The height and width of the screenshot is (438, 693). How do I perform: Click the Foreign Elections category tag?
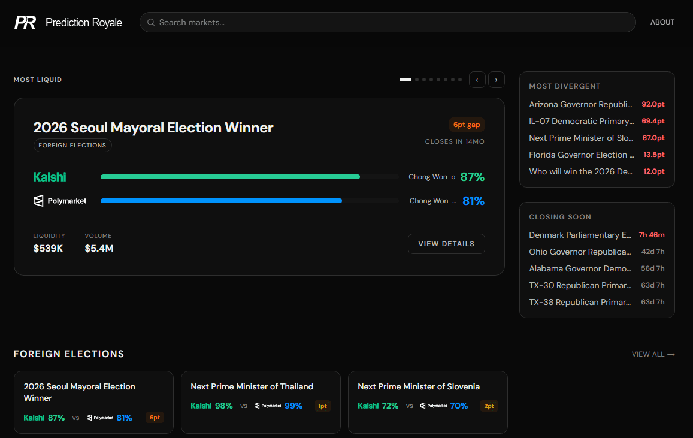[72, 145]
